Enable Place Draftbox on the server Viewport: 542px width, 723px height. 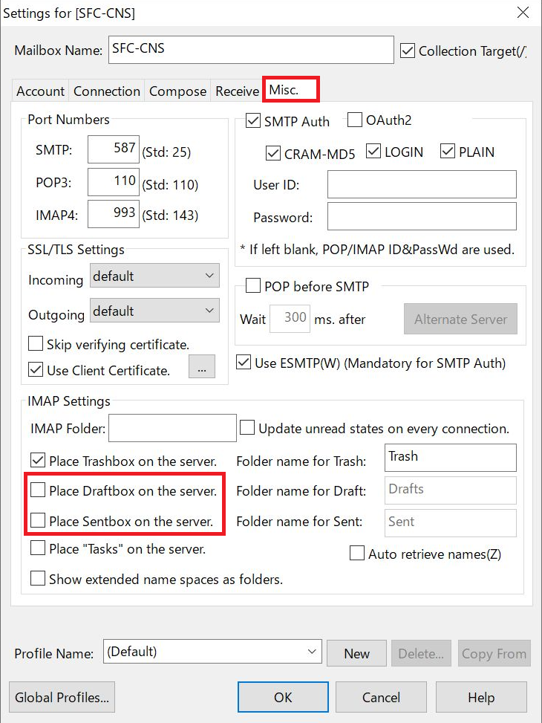point(38,490)
